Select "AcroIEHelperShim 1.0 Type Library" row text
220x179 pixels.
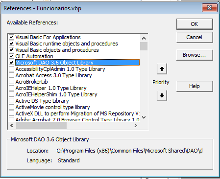[56, 94]
